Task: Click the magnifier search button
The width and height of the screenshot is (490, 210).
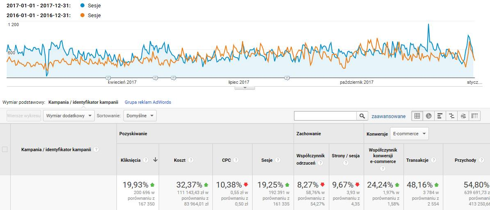Action: pos(362,116)
